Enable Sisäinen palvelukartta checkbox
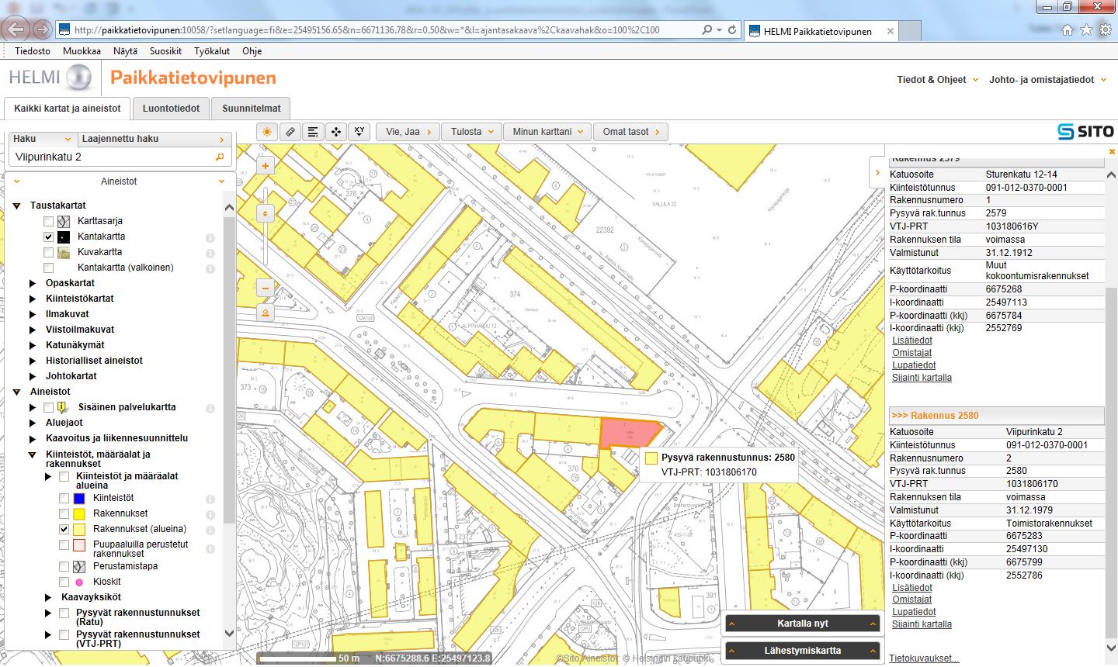The width and height of the screenshot is (1118, 667). click(x=49, y=407)
